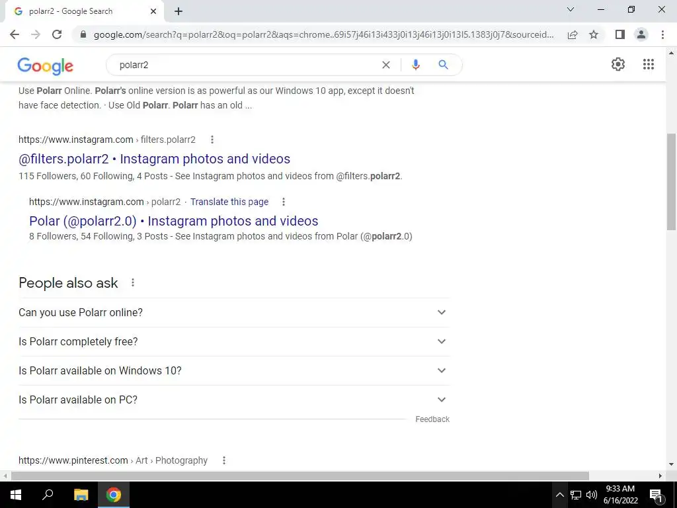Show hidden system tray icons

tap(559, 495)
